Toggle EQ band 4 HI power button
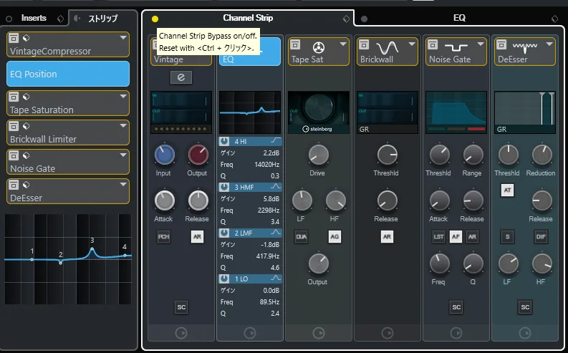Image resolution: width=568 pixels, height=353 pixels. [224, 141]
